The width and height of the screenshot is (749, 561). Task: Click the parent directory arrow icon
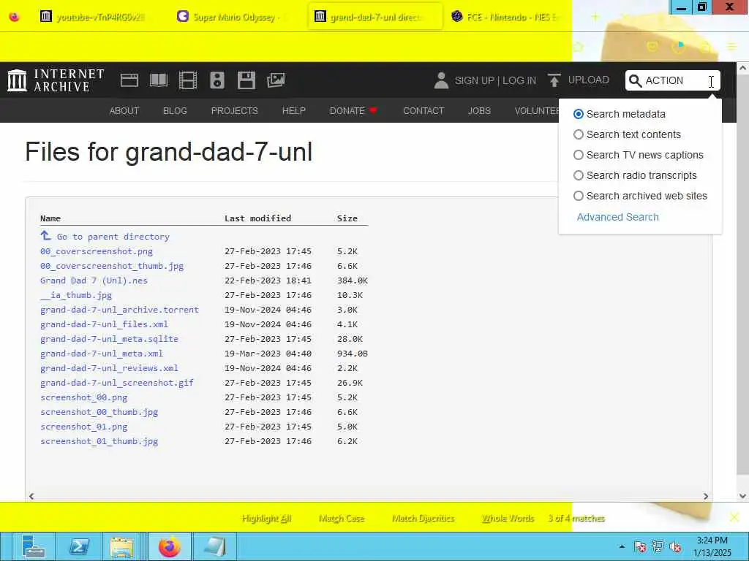45,236
